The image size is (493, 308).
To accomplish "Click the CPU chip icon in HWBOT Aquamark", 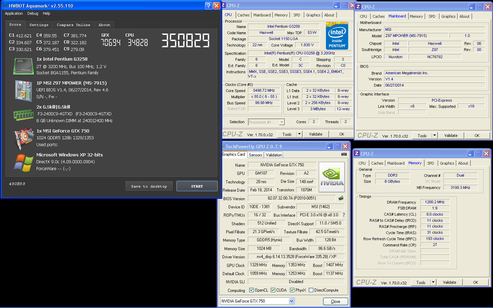I will (23, 66).
